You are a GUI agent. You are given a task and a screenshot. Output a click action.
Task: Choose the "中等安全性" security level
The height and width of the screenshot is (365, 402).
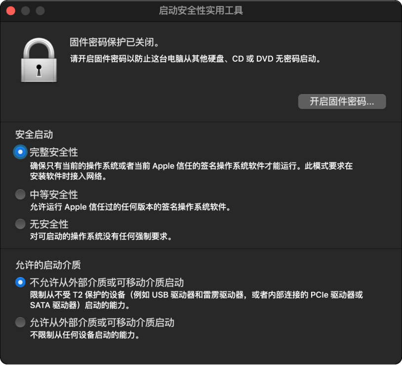point(20,195)
